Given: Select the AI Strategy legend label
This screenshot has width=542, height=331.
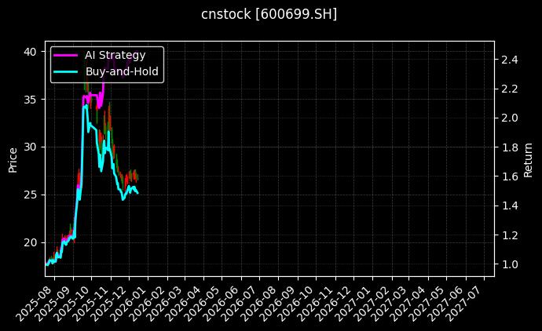Looking at the screenshot, I should [115, 55].
